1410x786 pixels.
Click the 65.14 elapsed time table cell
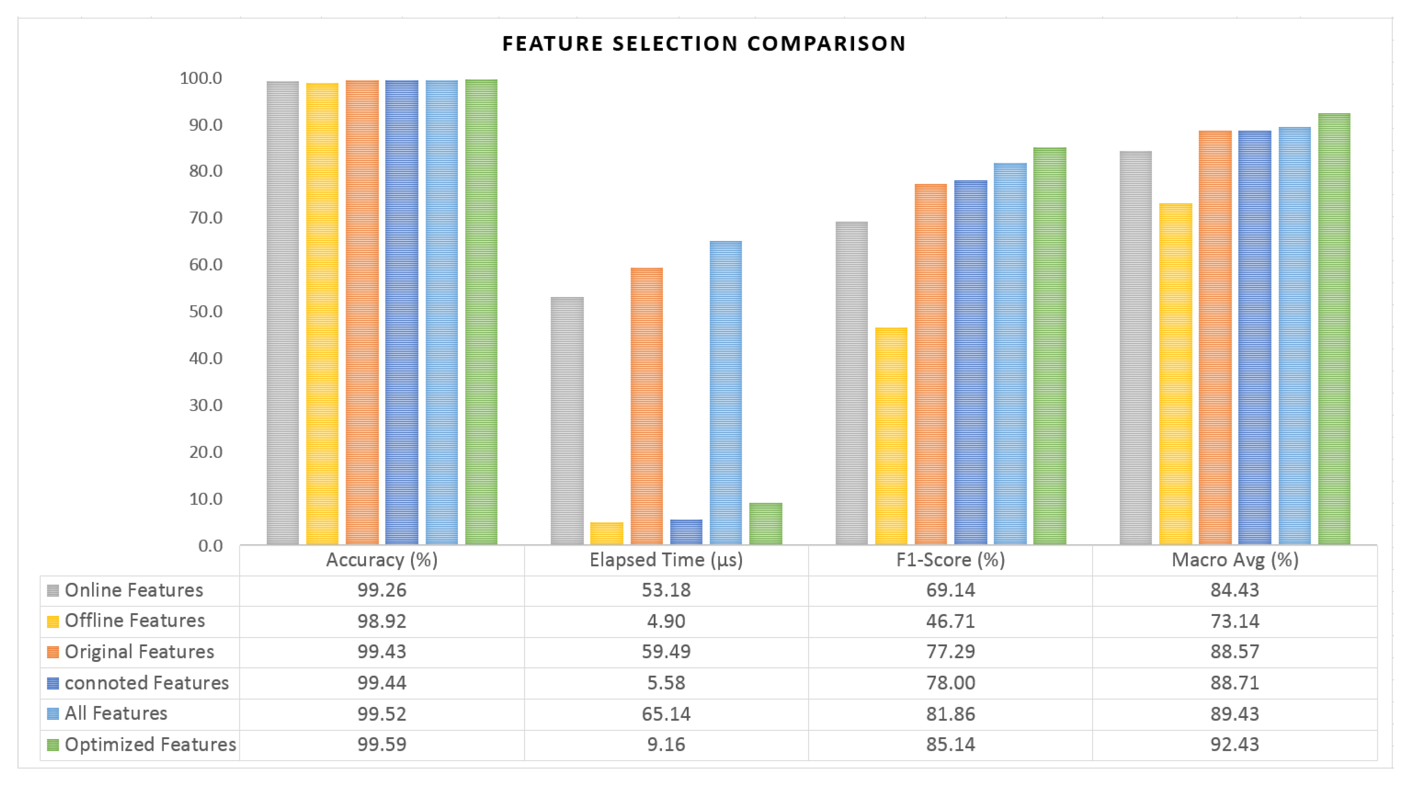(x=666, y=714)
